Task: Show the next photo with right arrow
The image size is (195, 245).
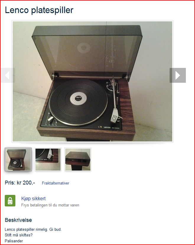Action: [178, 75]
